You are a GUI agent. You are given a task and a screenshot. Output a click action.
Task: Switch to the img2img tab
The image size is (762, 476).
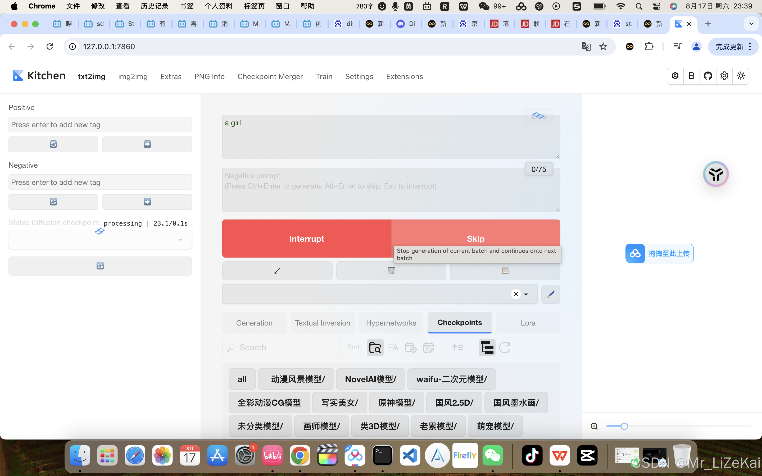[x=133, y=76]
